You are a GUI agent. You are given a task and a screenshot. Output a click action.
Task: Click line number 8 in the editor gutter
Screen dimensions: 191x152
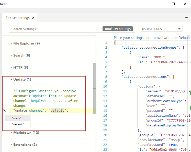click(106, 72)
